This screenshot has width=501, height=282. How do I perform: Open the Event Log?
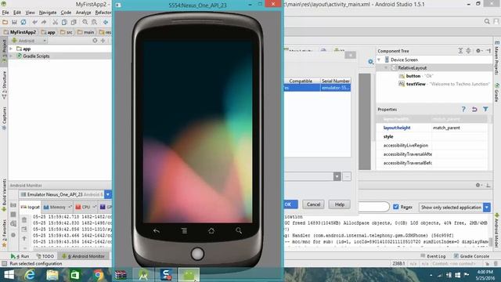(433, 256)
